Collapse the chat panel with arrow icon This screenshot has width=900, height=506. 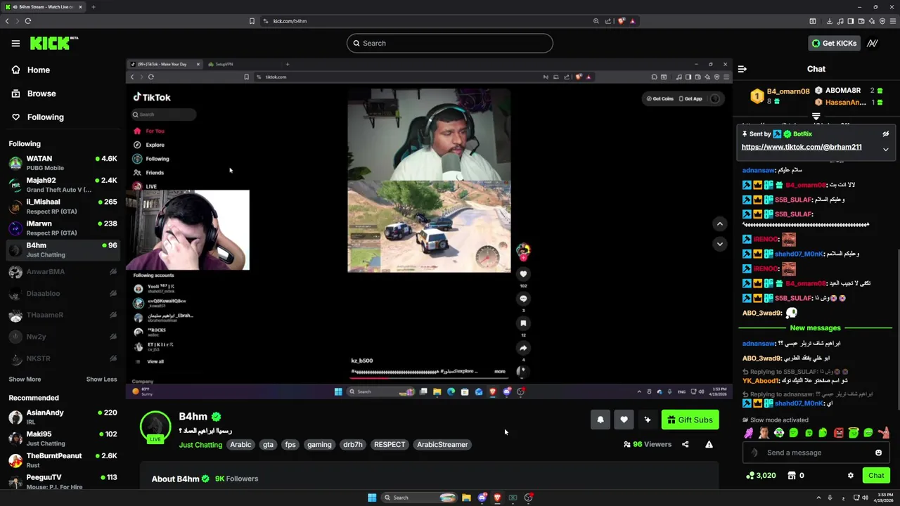[x=742, y=69]
